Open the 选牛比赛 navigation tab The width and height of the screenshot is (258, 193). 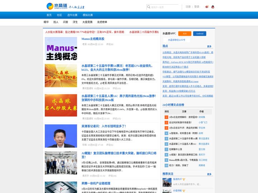click(72, 15)
